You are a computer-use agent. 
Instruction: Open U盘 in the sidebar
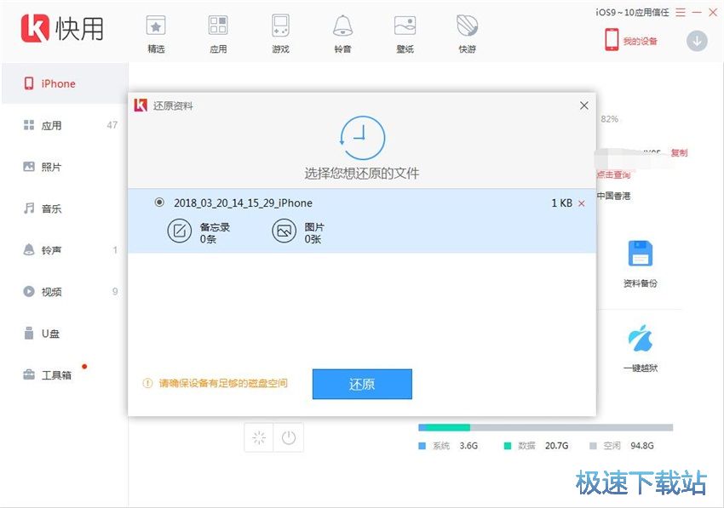coord(65,333)
